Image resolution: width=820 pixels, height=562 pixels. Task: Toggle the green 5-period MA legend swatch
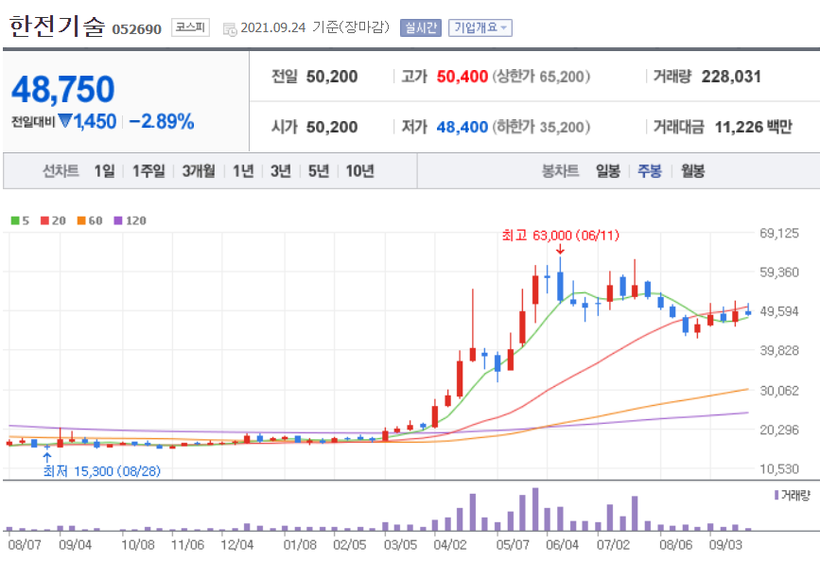click(x=13, y=219)
